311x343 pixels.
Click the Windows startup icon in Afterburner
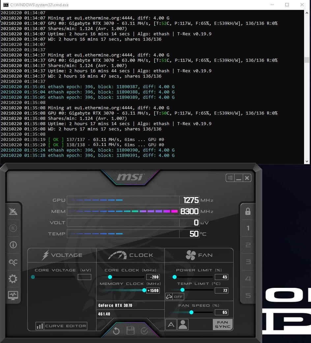pyautogui.click(x=230, y=178)
